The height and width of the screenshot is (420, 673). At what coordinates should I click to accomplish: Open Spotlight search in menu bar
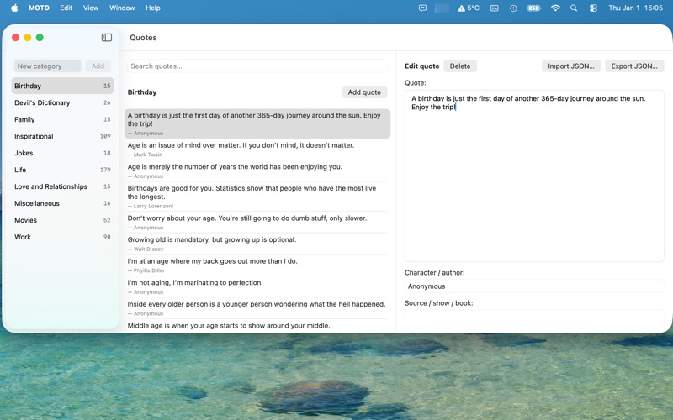tap(574, 8)
